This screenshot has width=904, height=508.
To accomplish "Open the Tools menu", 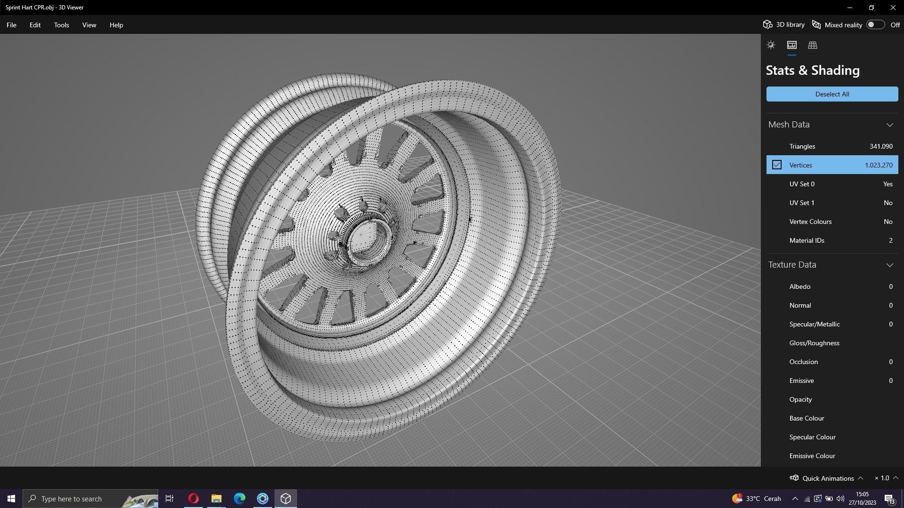I will pos(61,25).
